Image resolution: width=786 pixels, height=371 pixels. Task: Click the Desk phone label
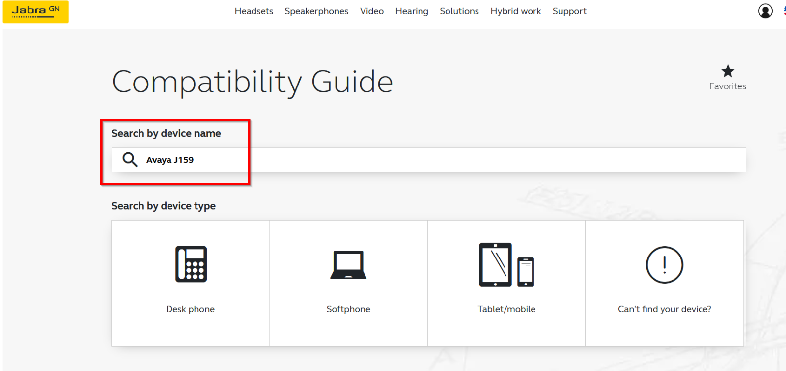pos(190,309)
